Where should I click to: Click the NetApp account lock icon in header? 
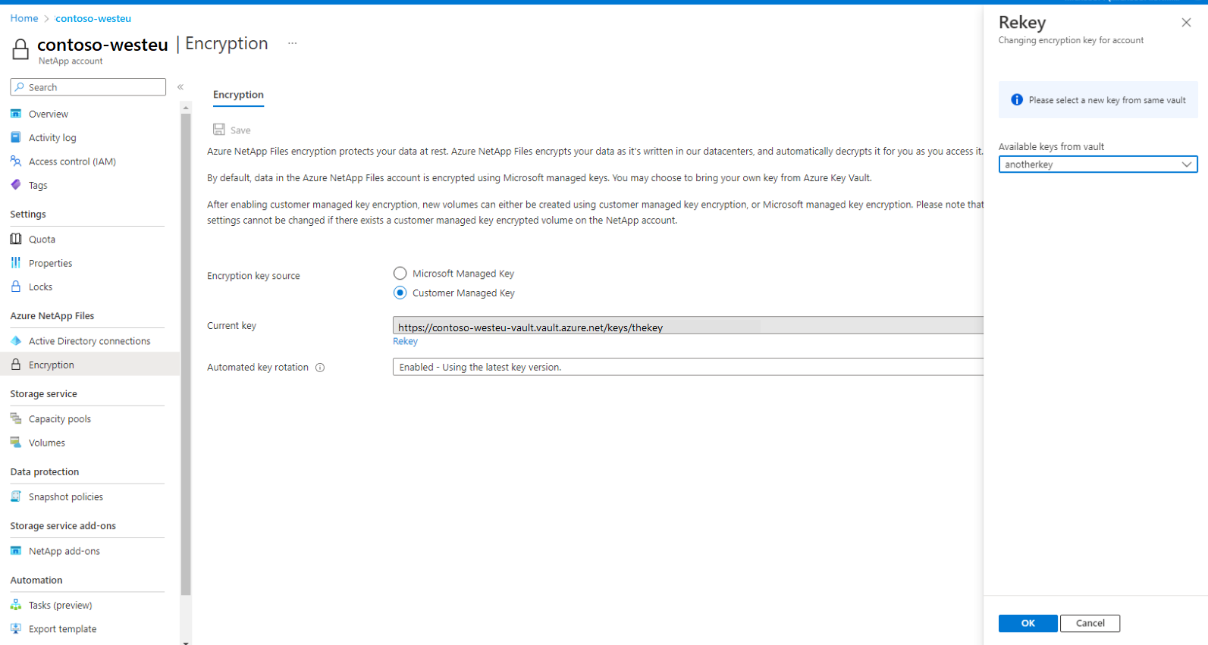(x=21, y=49)
